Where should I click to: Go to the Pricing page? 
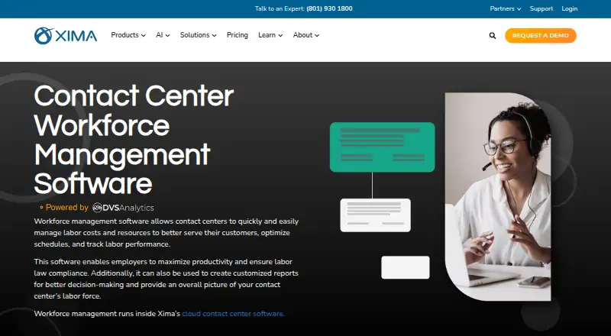238,35
